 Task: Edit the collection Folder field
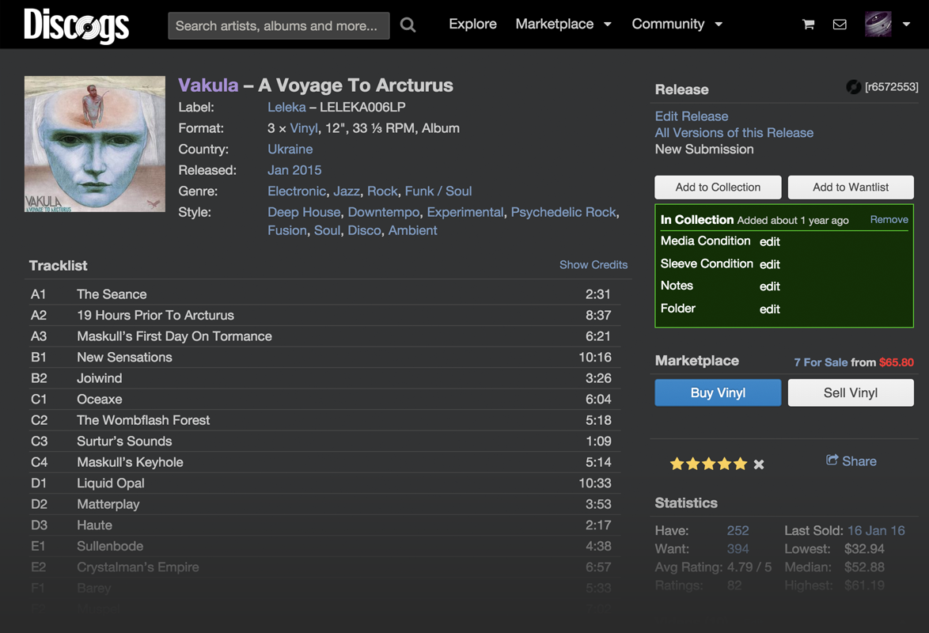[x=770, y=309]
